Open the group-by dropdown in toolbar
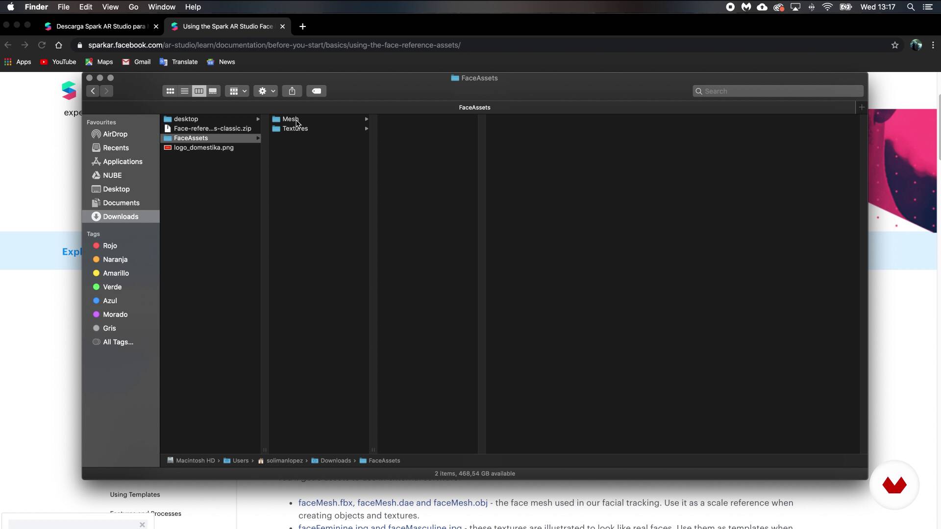 (x=238, y=91)
